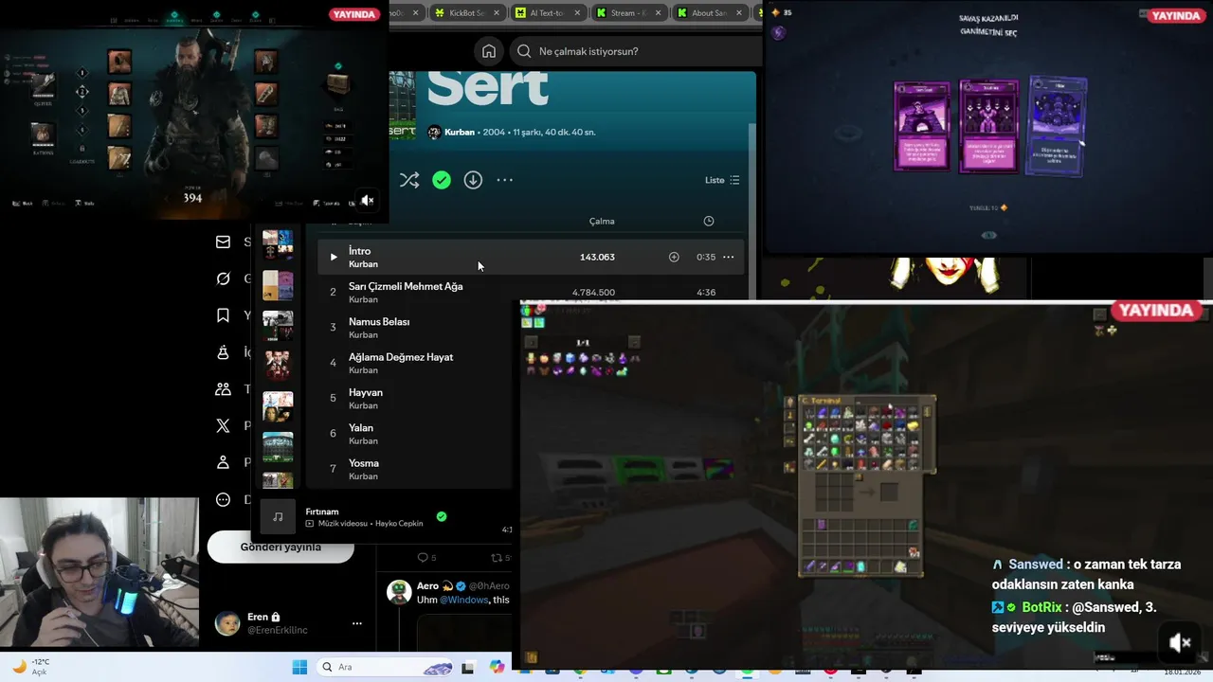Click BotRix username in chat overlay
Screen dimensions: 1213x682
click(x=1041, y=607)
